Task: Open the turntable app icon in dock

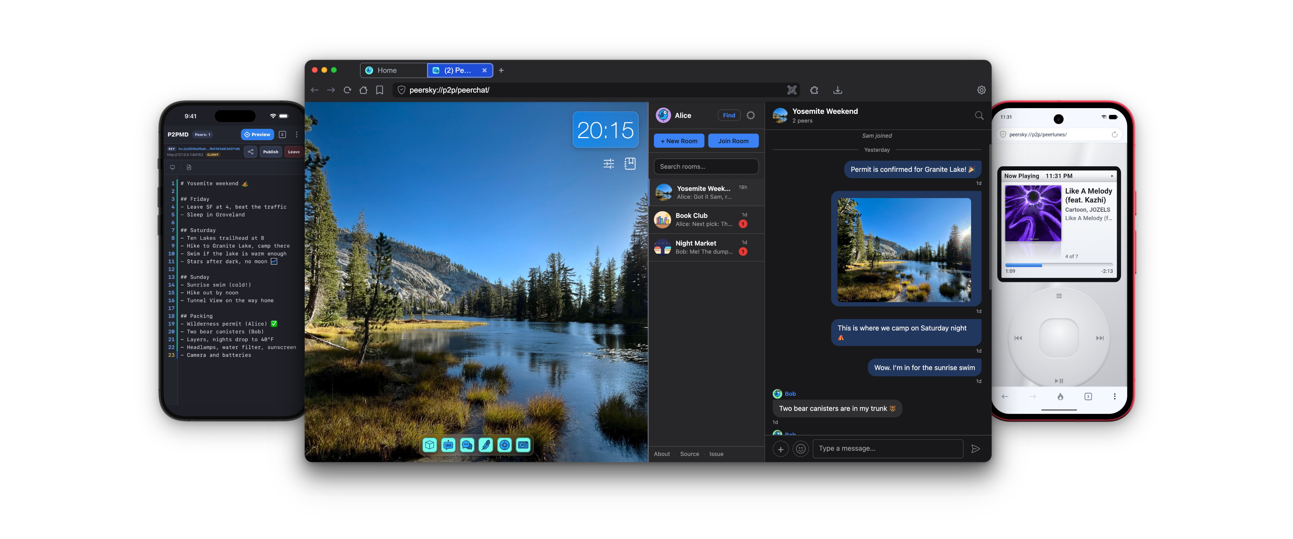Action: pyautogui.click(x=523, y=445)
